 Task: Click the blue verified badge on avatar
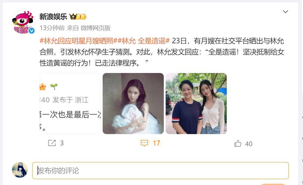pyautogui.click(x=31, y=31)
